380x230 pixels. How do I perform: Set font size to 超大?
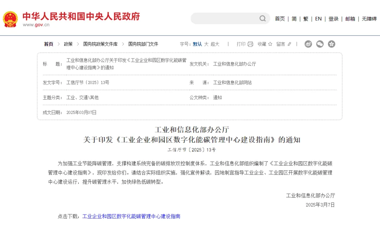[x=215, y=44]
